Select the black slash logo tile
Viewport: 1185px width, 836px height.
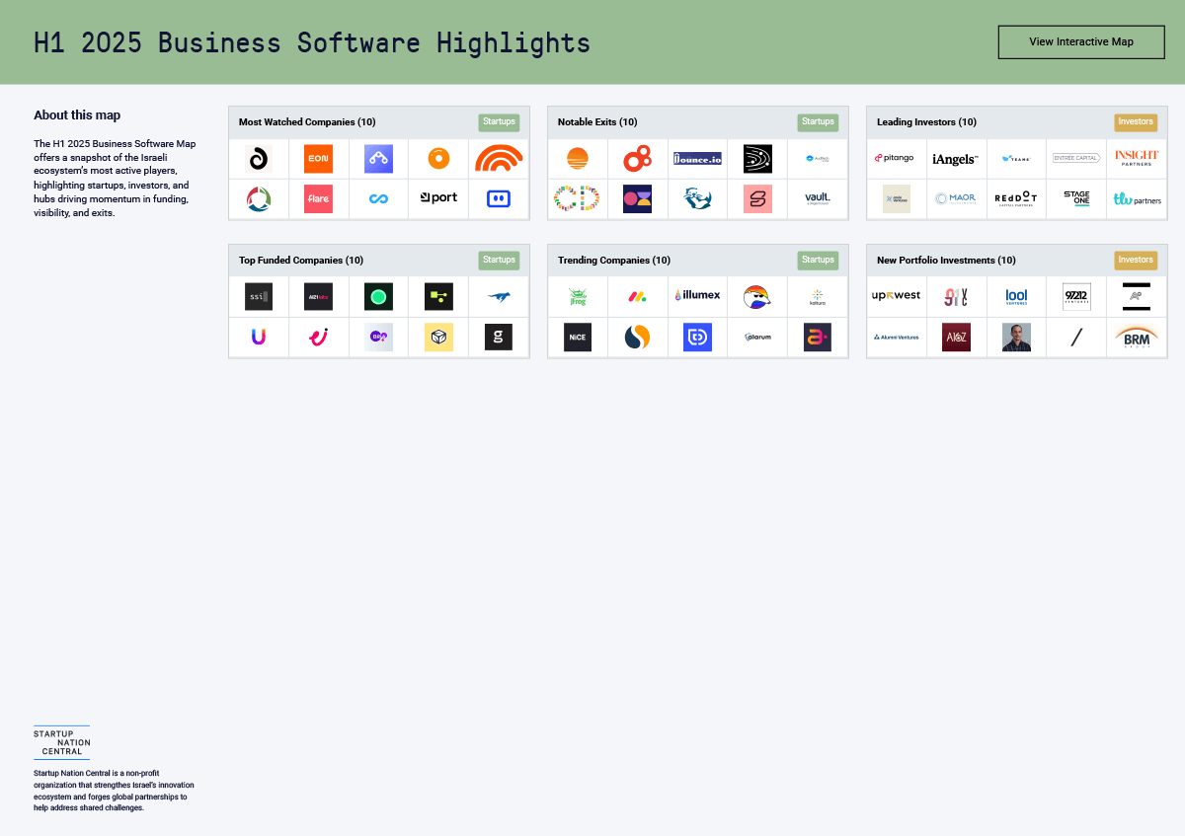1076,337
